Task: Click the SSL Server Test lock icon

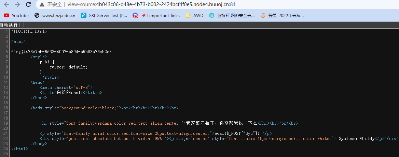Action: point(83,15)
